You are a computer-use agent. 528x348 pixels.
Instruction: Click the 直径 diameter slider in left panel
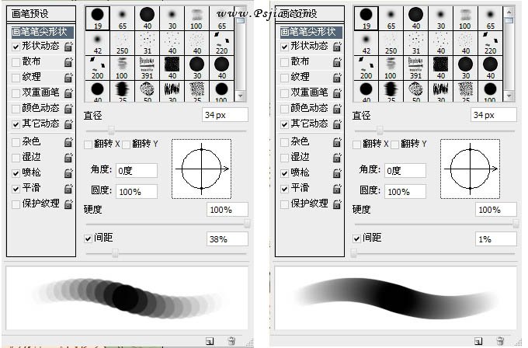point(111,130)
